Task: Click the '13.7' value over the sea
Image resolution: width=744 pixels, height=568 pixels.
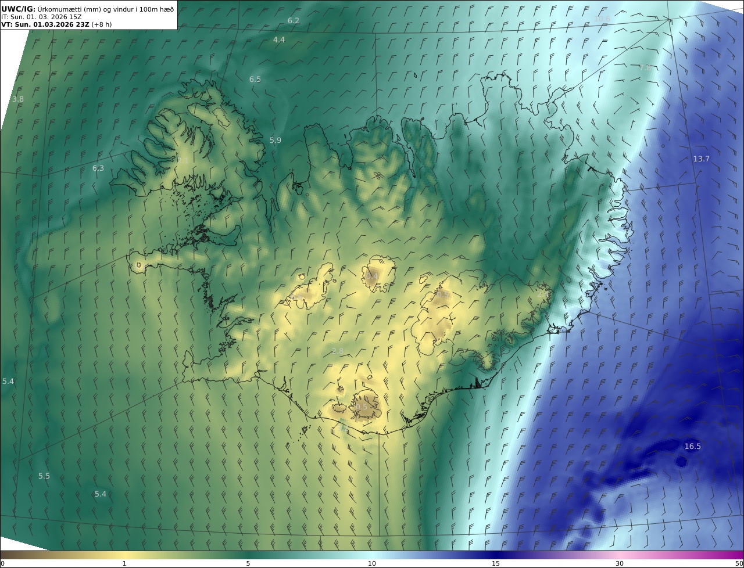Action: 702,159
